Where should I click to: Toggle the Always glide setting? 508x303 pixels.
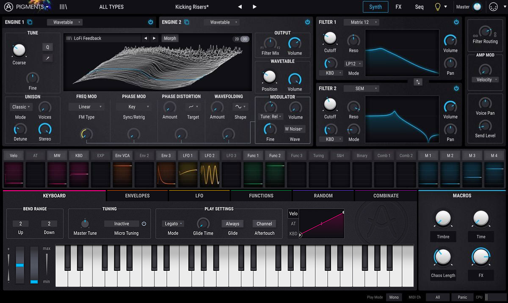click(x=232, y=224)
